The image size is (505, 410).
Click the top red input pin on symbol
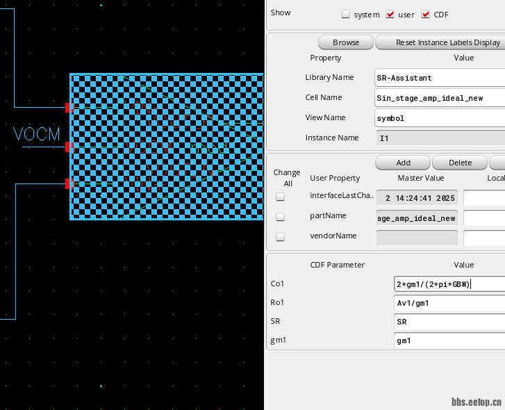click(68, 108)
